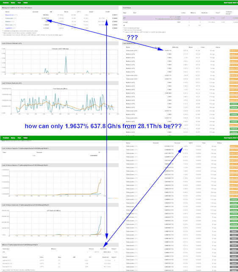238x272 pixels.
Task: Select the scrypt row in Pool Status
Action: [x=180, y=22]
